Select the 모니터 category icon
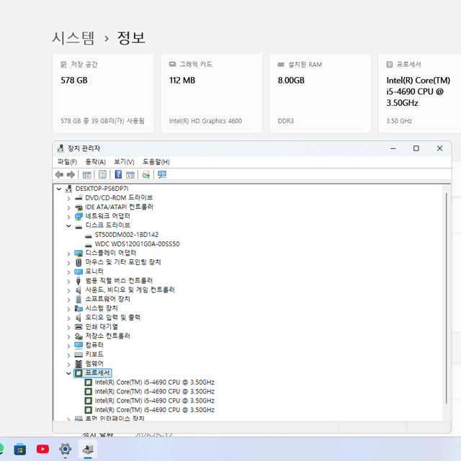461x461 pixels. [x=79, y=272]
